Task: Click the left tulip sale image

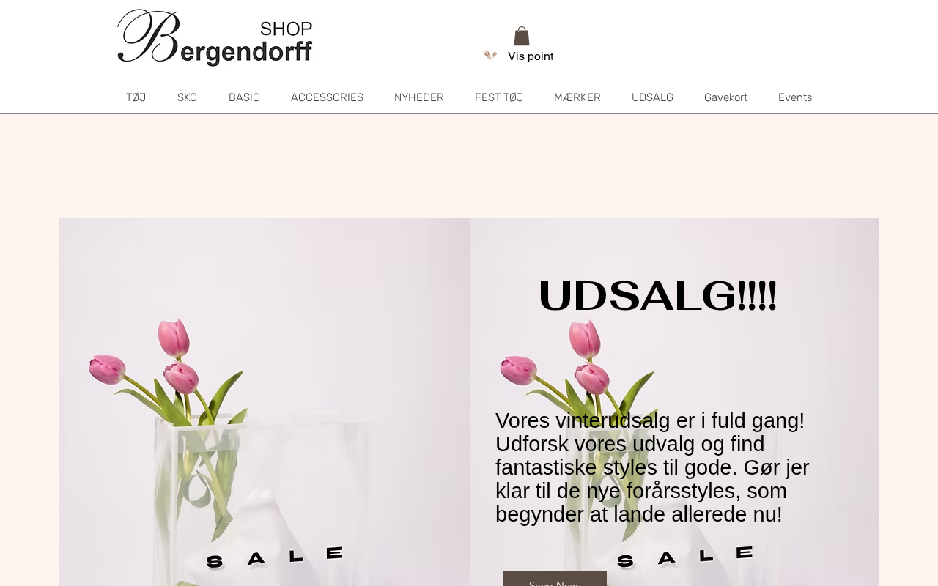Action: click(x=264, y=401)
